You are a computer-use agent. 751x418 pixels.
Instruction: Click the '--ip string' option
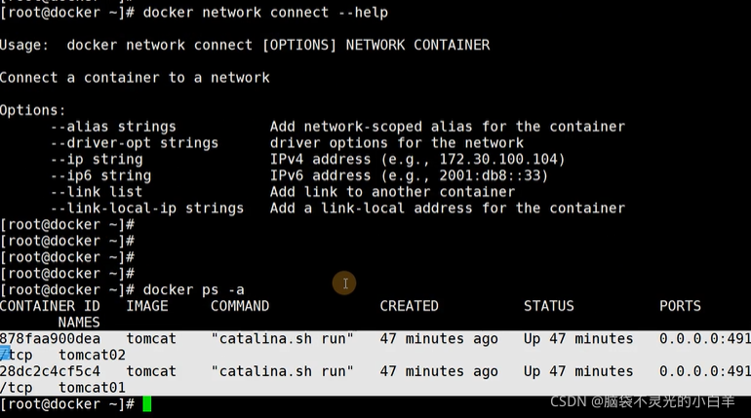(x=97, y=159)
